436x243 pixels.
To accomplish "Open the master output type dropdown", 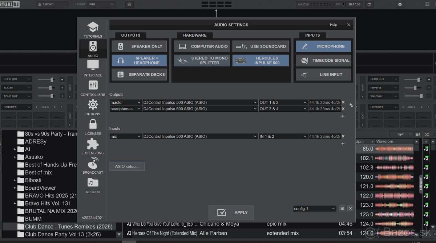I will pos(126,102).
